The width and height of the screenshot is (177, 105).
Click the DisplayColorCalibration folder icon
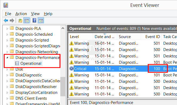pos(12,92)
